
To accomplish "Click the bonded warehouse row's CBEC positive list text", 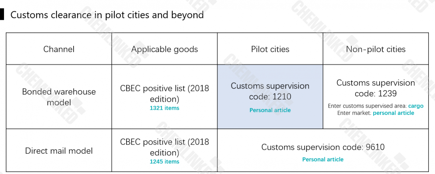I will pyautogui.click(x=165, y=94).
